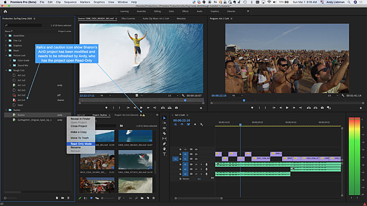Switch to the Color workspace tab
Viewport: 367px width, 206px height.
click(x=171, y=11)
